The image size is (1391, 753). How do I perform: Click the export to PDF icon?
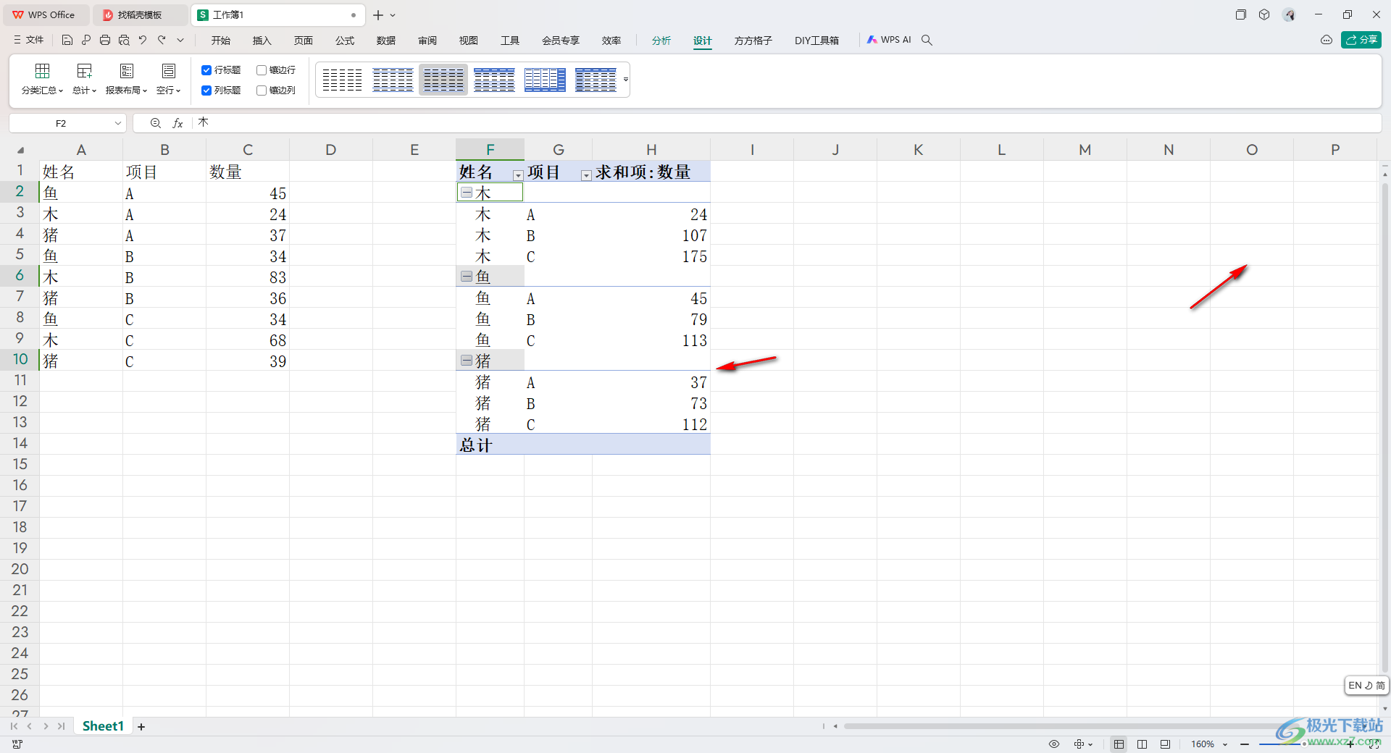[86, 41]
